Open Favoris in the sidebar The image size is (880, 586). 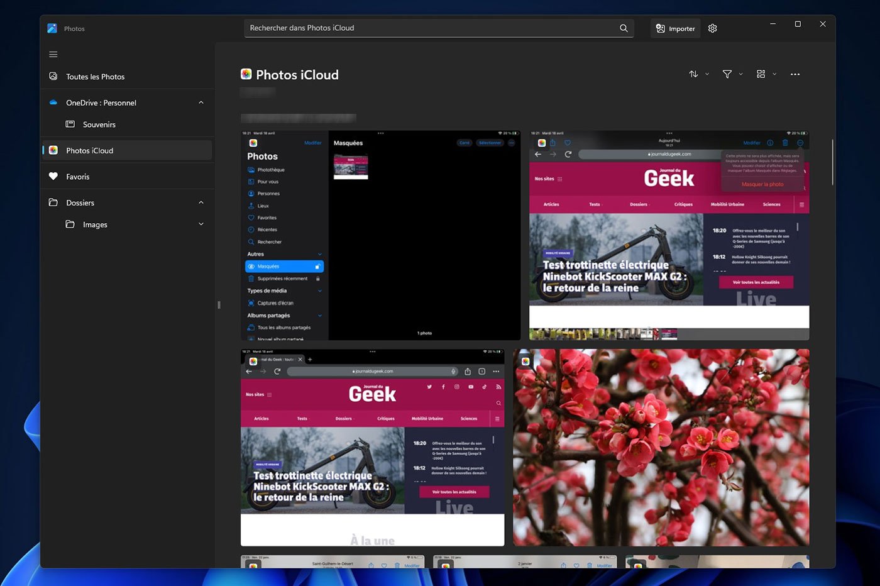tap(127, 177)
